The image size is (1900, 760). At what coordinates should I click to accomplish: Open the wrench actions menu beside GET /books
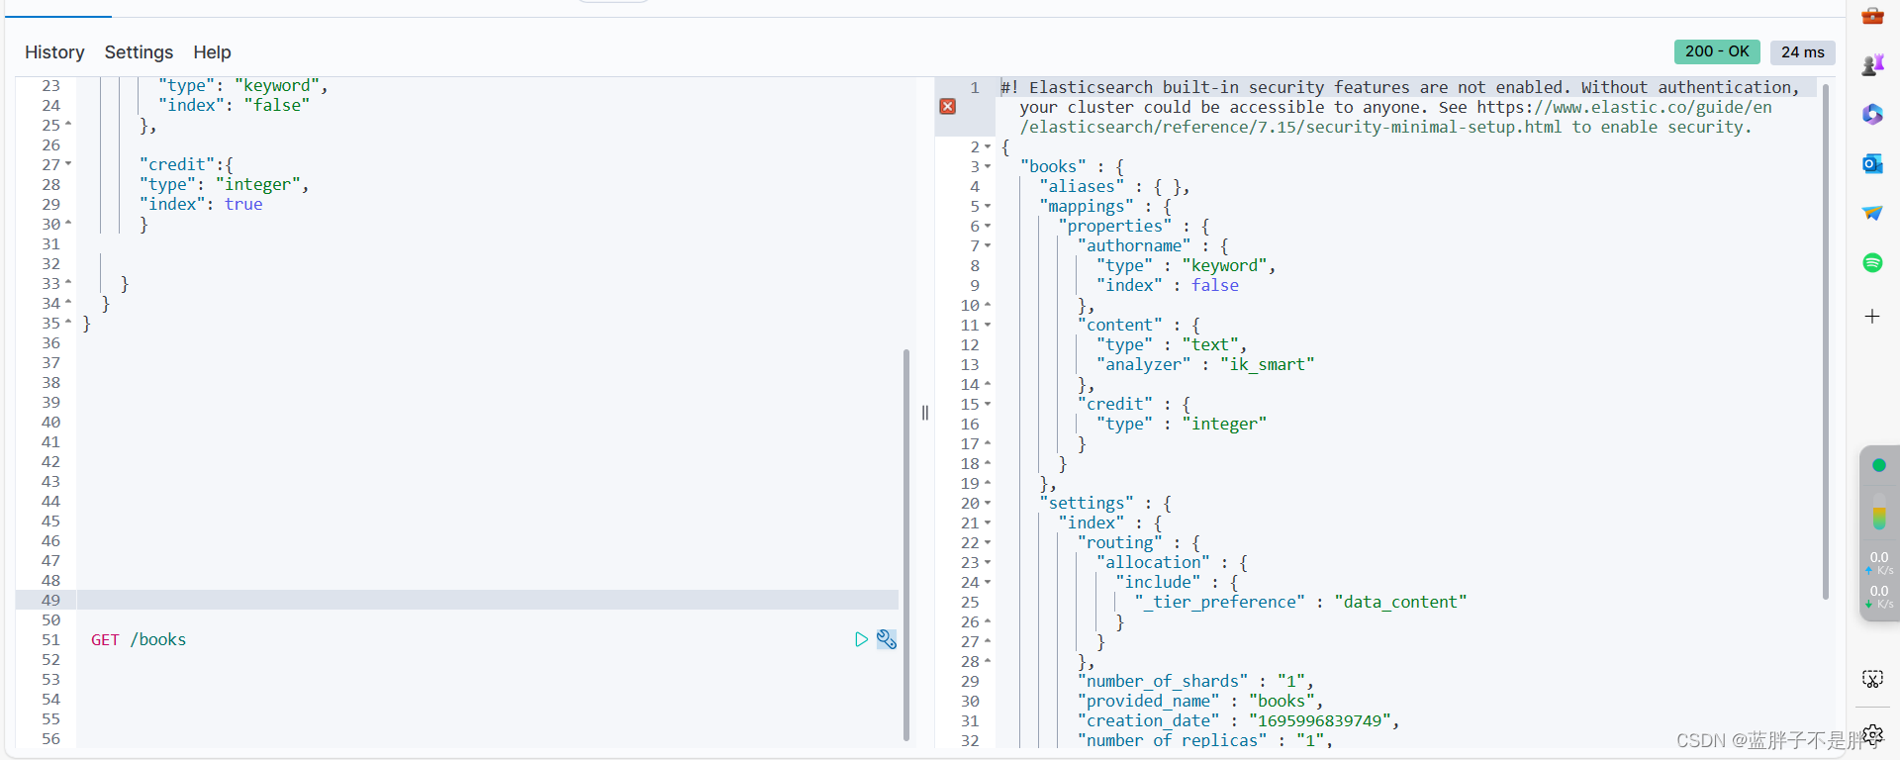(x=887, y=639)
